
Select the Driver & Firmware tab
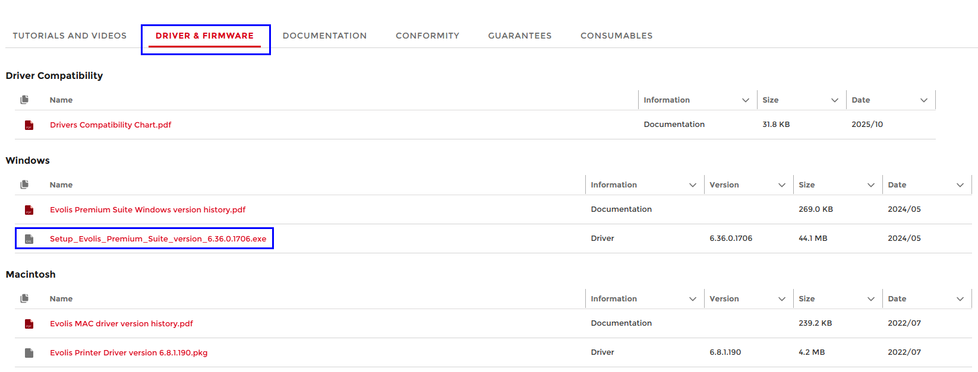pos(204,36)
